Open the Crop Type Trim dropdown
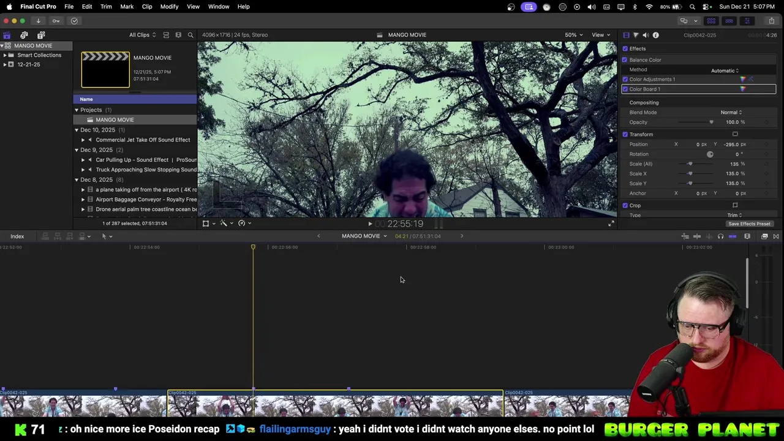 [734, 215]
